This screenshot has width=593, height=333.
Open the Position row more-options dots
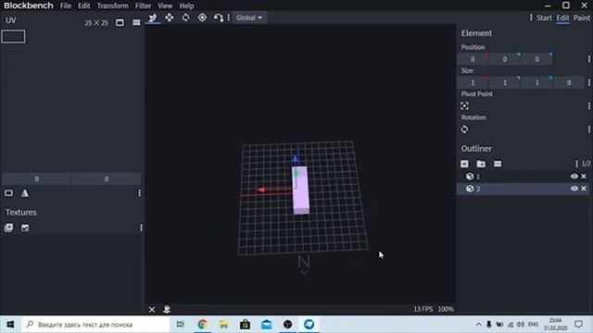589,59
